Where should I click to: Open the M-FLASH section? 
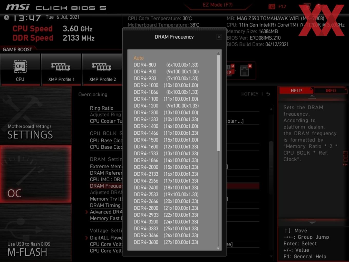pyautogui.click(x=36, y=233)
